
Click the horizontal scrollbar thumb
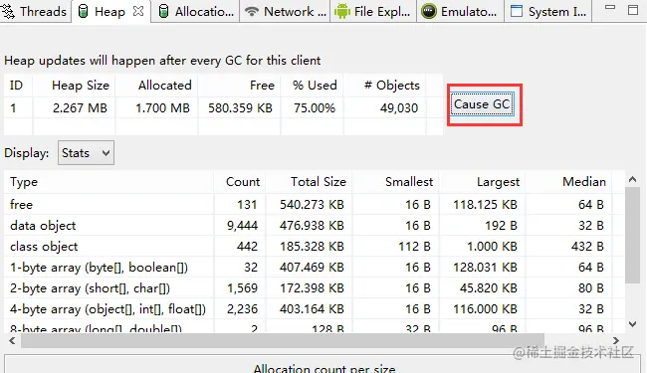tap(283, 340)
